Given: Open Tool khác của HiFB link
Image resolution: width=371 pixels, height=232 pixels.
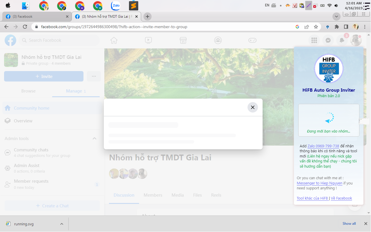Looking at the screenshot, I should [x=312, y=198].
